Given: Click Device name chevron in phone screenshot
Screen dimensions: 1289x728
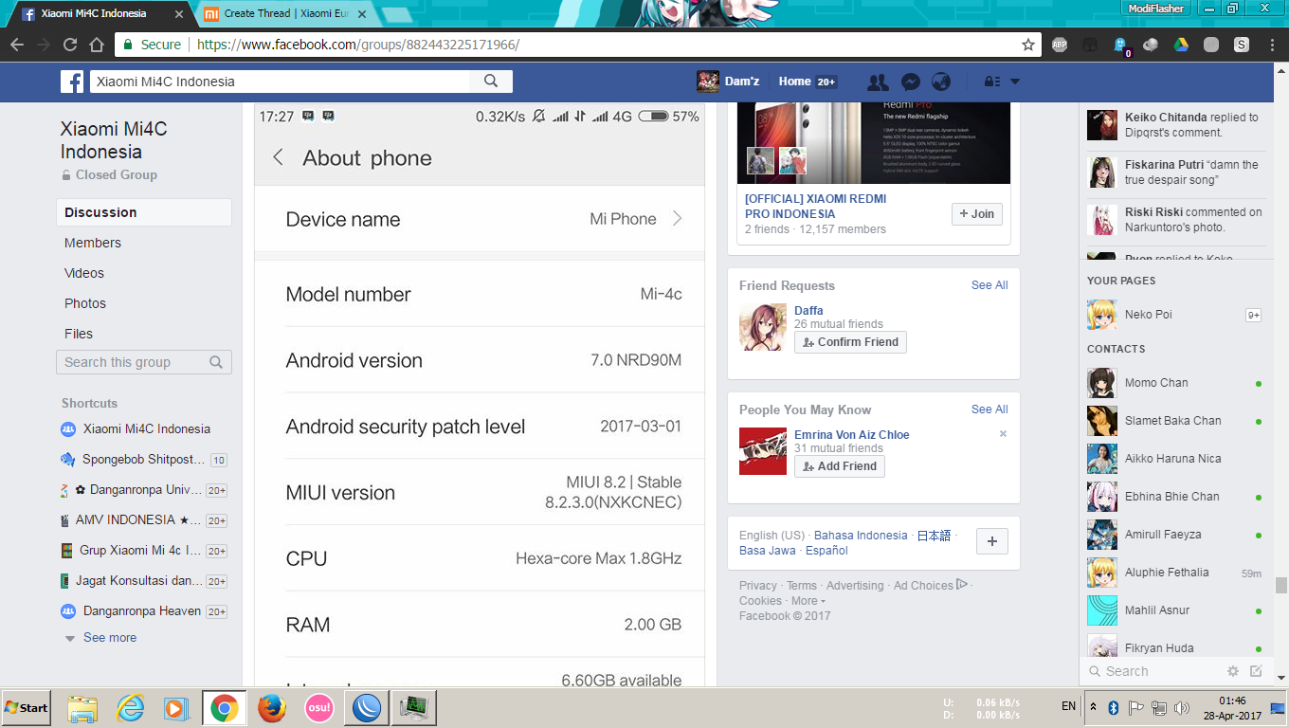Looking at the screenshot, I should tap(677, 219).
